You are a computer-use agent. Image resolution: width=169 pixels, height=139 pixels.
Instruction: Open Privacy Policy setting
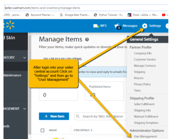[x=142, y=84]
